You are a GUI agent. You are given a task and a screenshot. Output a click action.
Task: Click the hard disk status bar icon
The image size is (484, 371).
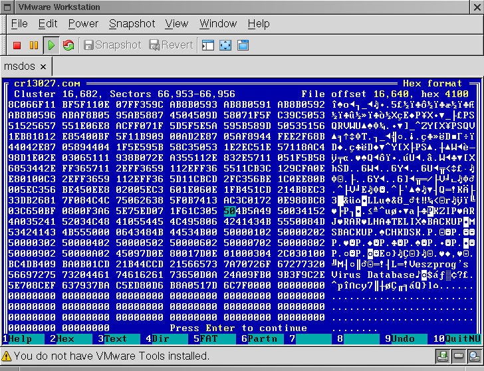(458, 356)
